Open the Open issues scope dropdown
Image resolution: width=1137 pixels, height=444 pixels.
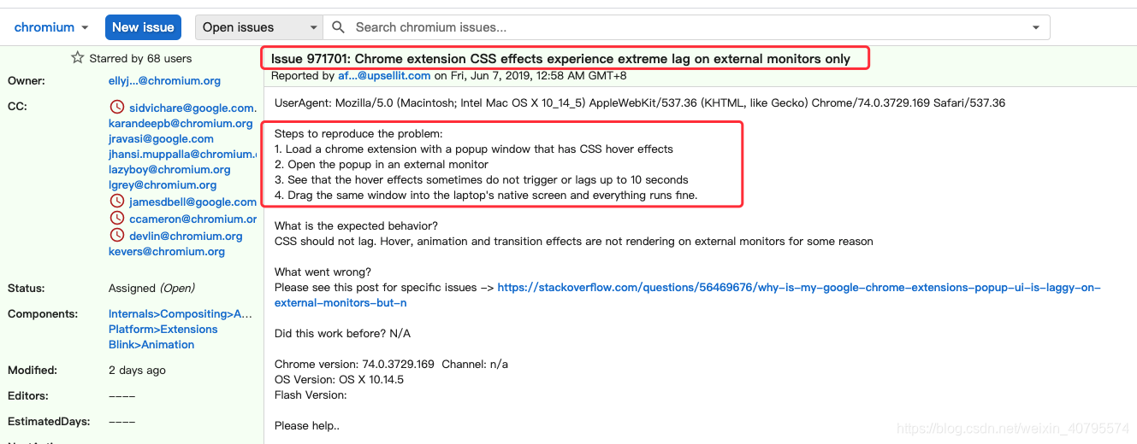259,27
